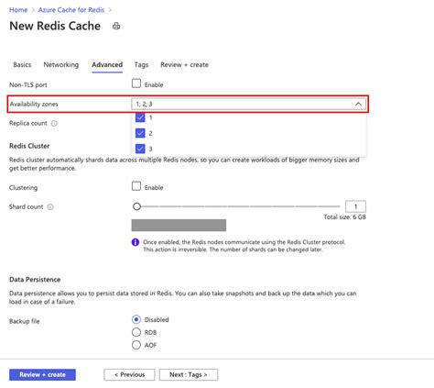
Task: Select Disabled backup file option
Action: click(x=136, y=319)
